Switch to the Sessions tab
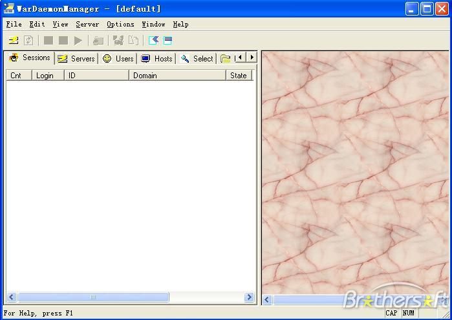Image resolution: width=452 pixels, height=320 pixels. point(30,58)
